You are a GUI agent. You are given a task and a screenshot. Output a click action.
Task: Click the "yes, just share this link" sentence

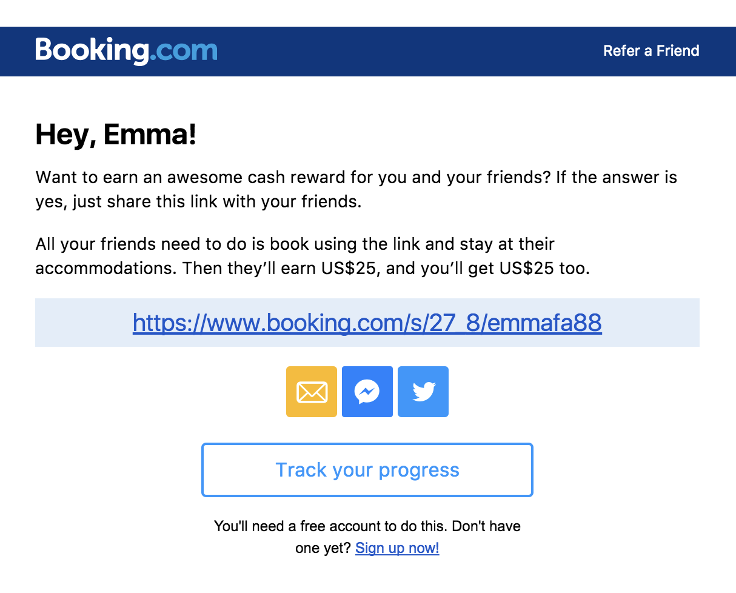tap(198, 201)
